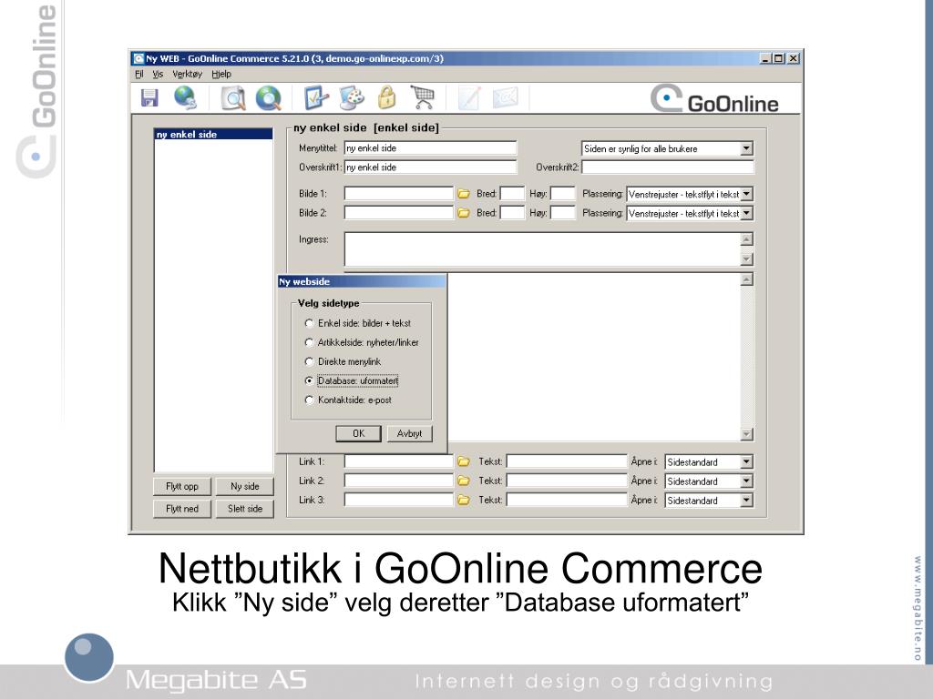Click the grayed pencil note icon
933x699 pixels.
tap(469, 97)
